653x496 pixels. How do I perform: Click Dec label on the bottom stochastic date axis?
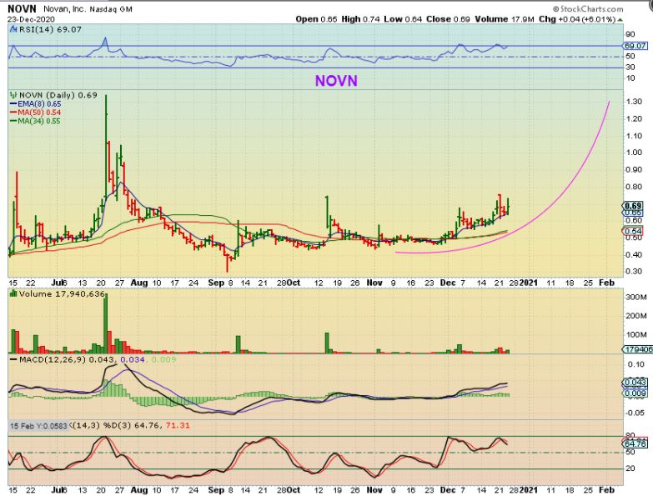click(x=448, y=490)
